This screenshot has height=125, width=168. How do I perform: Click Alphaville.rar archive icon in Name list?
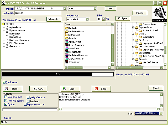pos(66,42)
